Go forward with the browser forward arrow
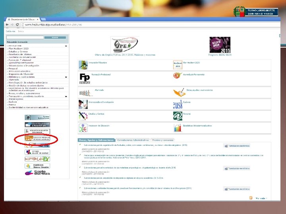The image size is (286, 214). pos(12,25)
